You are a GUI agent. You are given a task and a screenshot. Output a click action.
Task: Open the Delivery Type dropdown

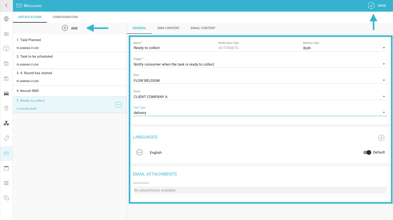[344, 48]
